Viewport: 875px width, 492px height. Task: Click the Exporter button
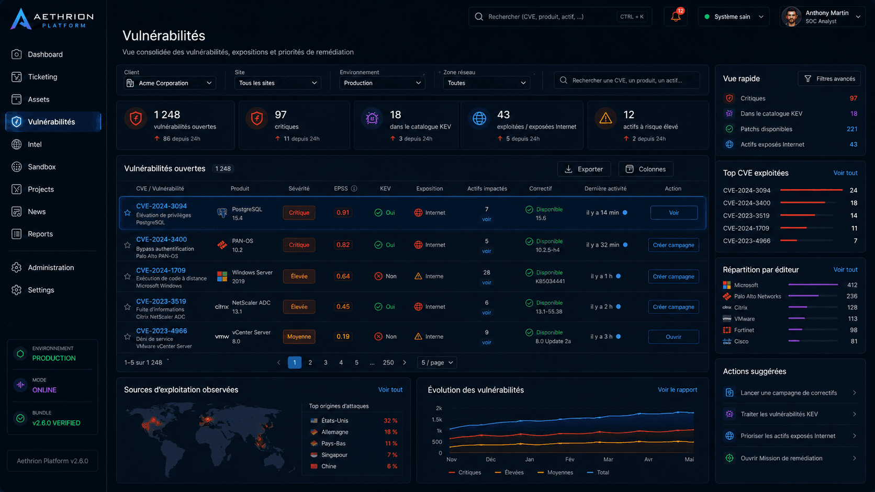pyautogui.click(x=584, y=169)
